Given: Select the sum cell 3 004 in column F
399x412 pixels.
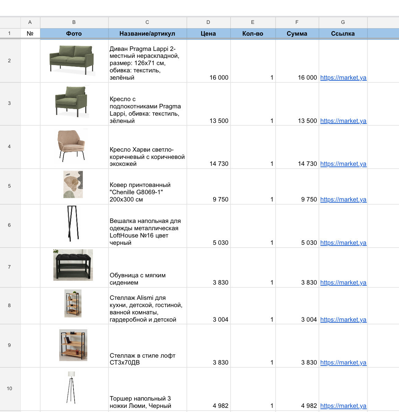Looking at the screenshot, I should (x=297, y=306).
